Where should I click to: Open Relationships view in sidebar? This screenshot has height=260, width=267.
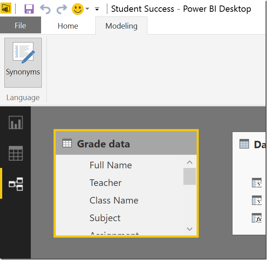[16, 184]
